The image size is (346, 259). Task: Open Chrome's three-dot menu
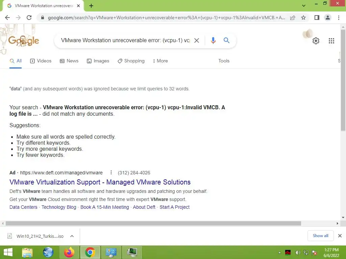[339, 18]
